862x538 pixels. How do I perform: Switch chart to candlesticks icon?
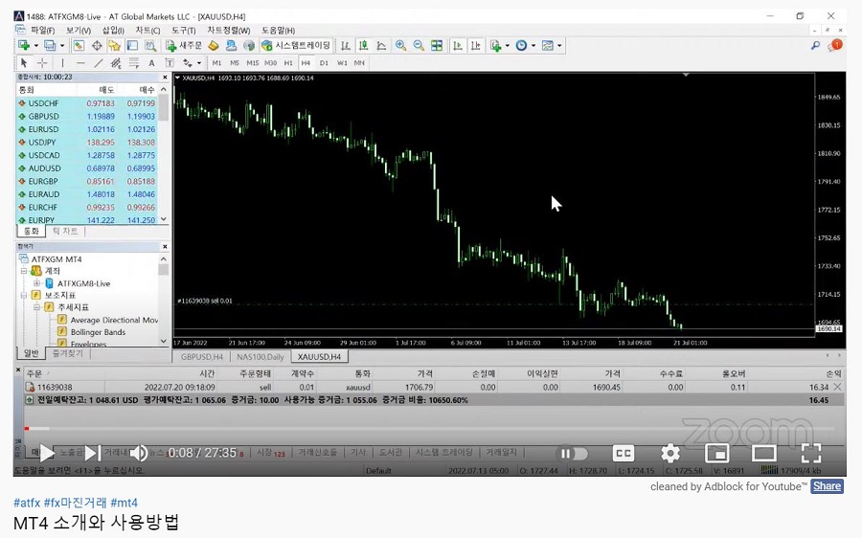(x=363, y=46)
